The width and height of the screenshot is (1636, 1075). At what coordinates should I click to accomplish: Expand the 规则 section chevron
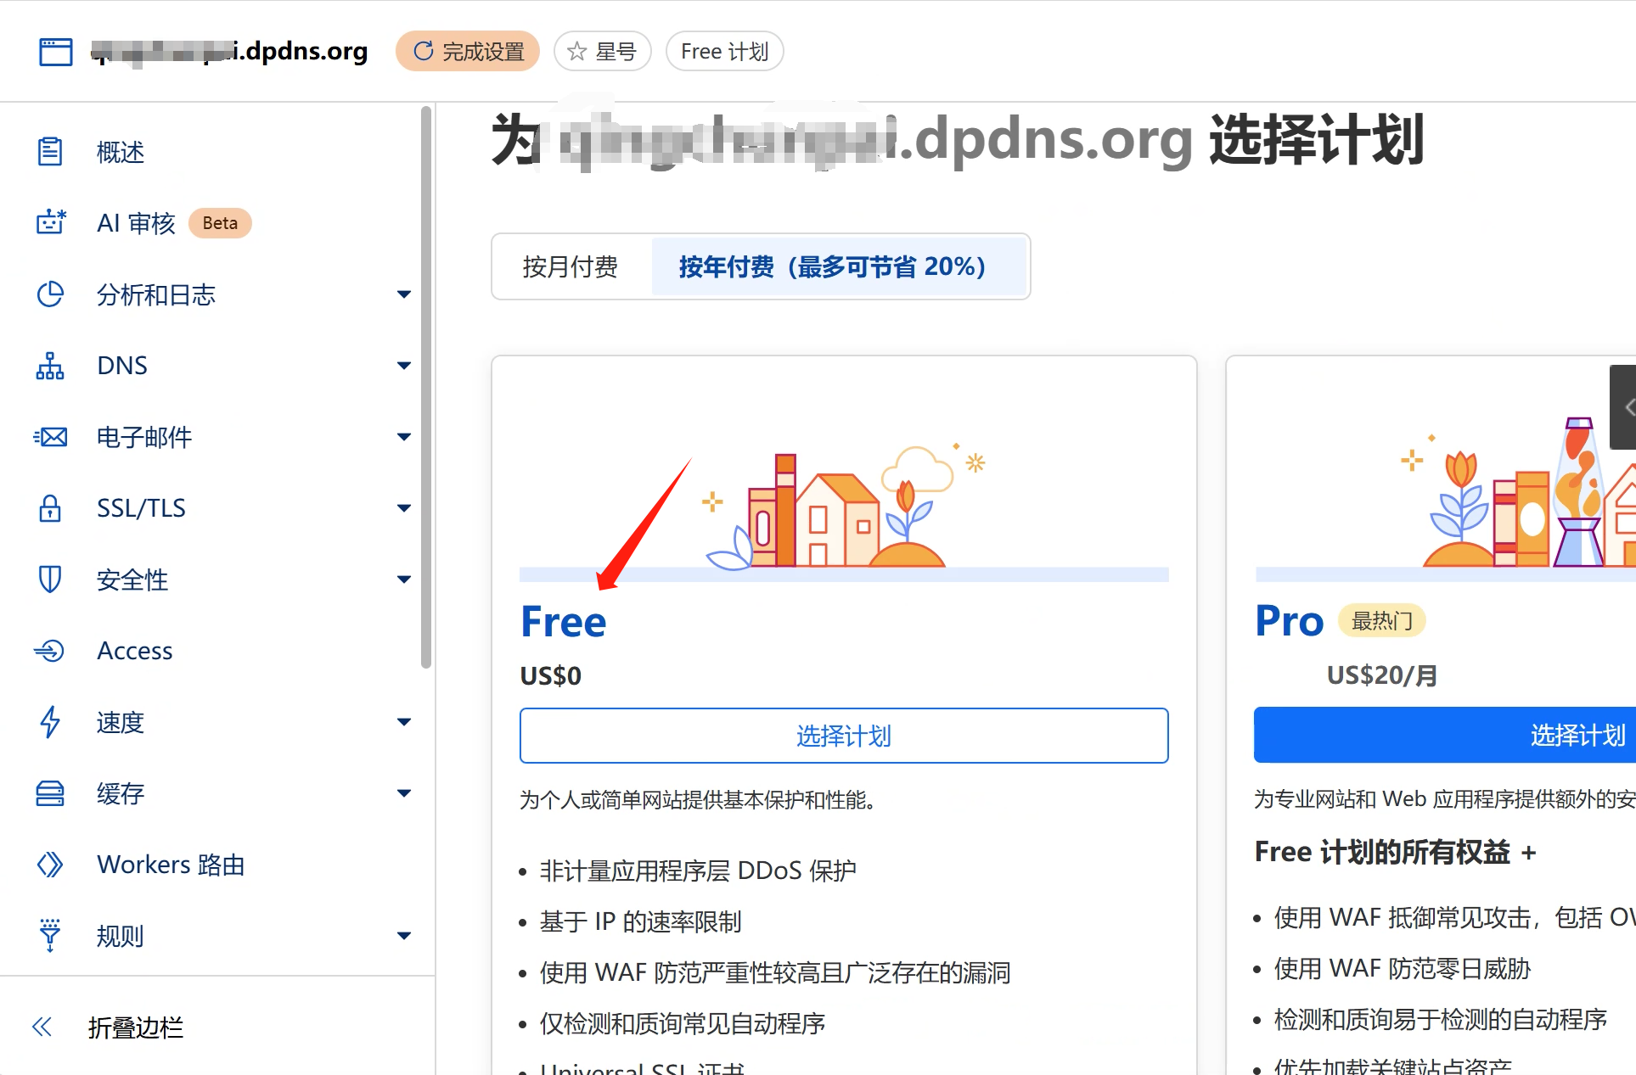click(404, 936)
